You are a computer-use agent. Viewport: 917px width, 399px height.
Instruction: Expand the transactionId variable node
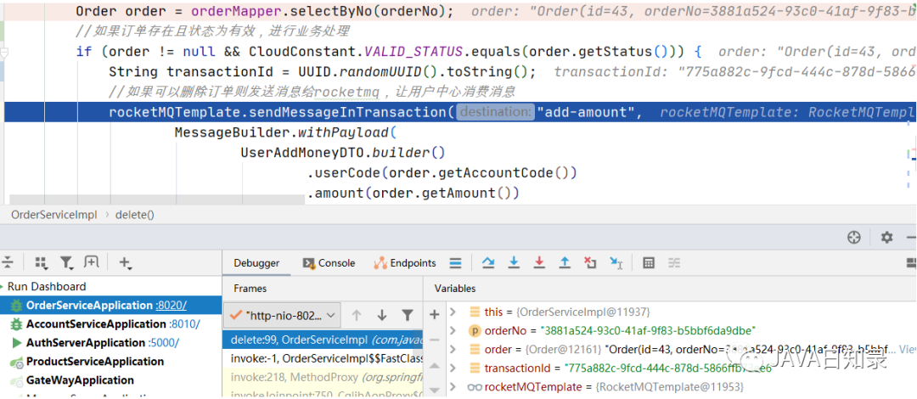pyautogui.click(x=452, y=368)
